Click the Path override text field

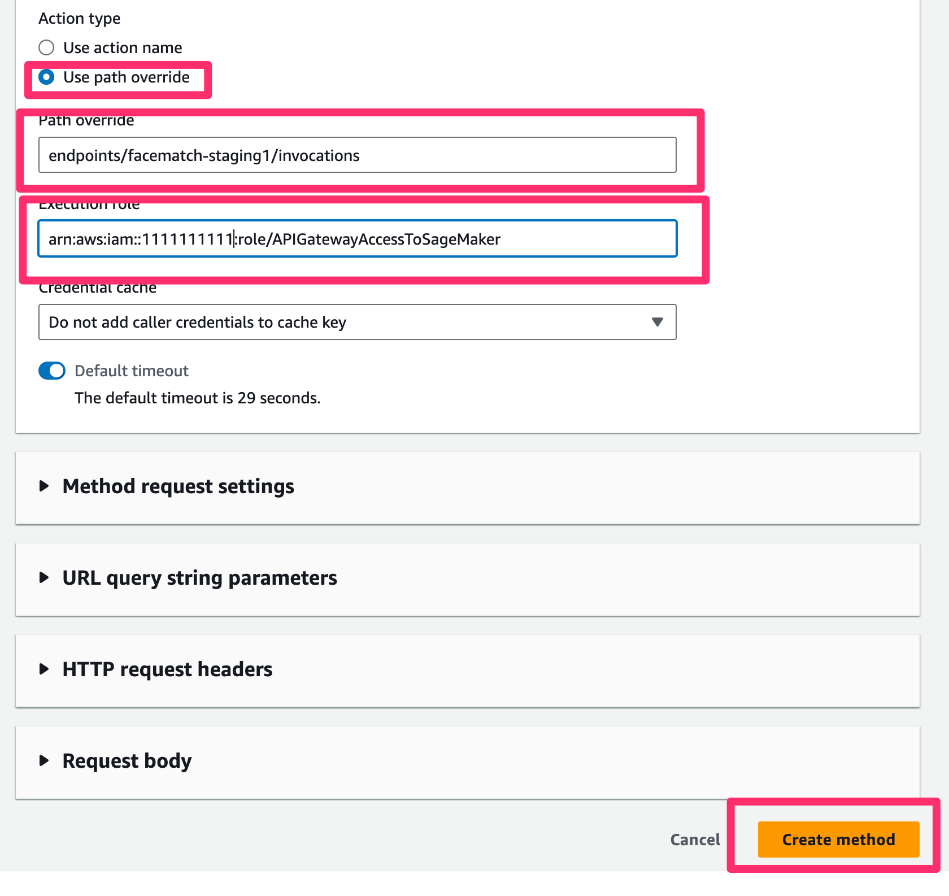357,155
